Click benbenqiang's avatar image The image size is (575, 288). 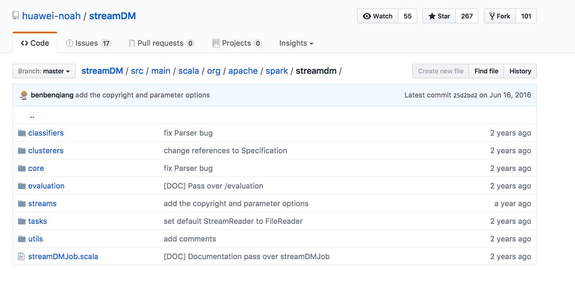click(24, 95)
